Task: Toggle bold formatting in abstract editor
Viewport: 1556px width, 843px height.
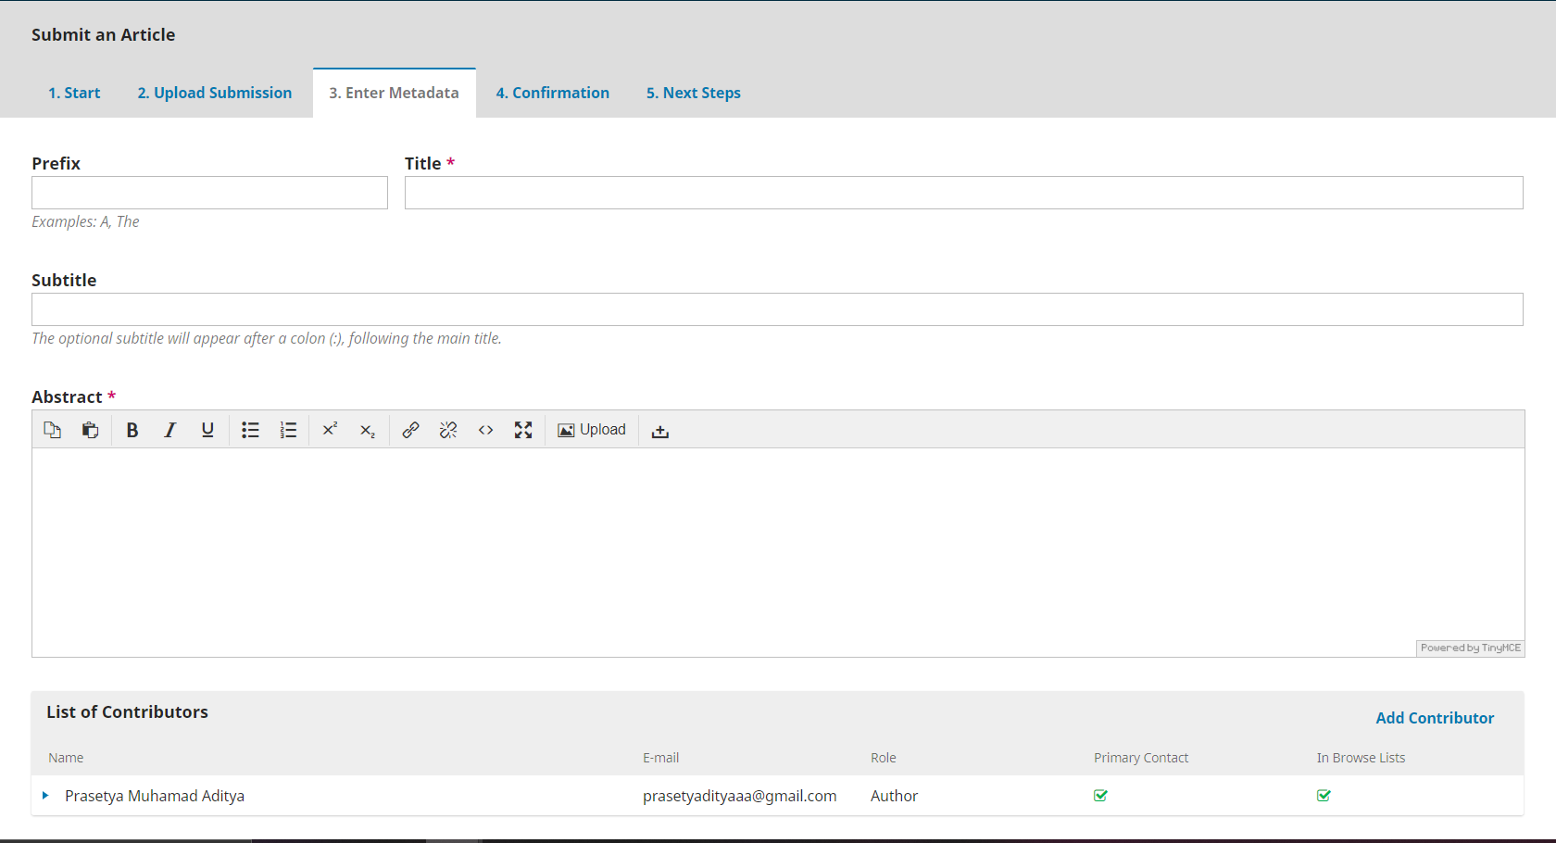Action: click(x=132, y=430)
